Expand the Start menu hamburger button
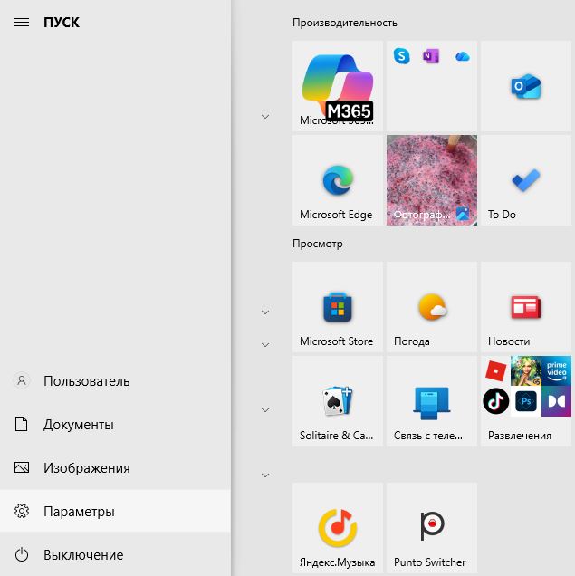 click(22, 23)
